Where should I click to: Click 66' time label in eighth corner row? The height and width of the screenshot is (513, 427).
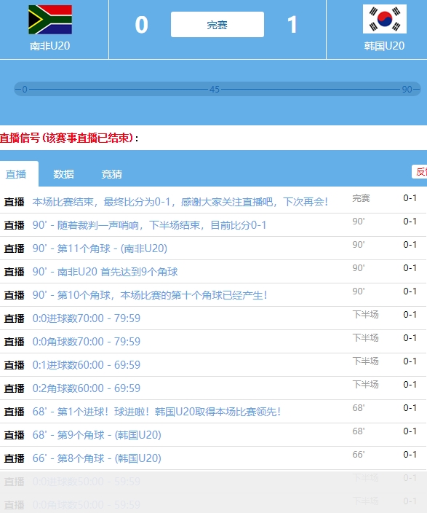coord(359,455)
